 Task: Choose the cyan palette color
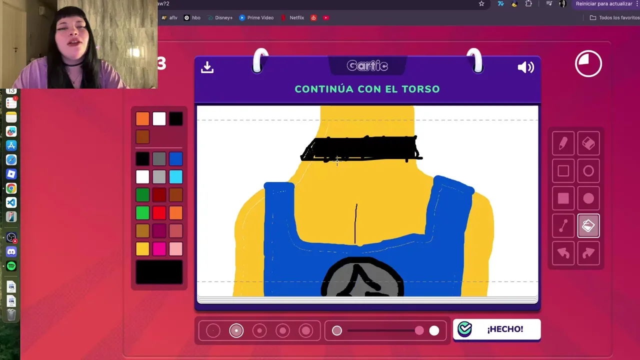175,177
